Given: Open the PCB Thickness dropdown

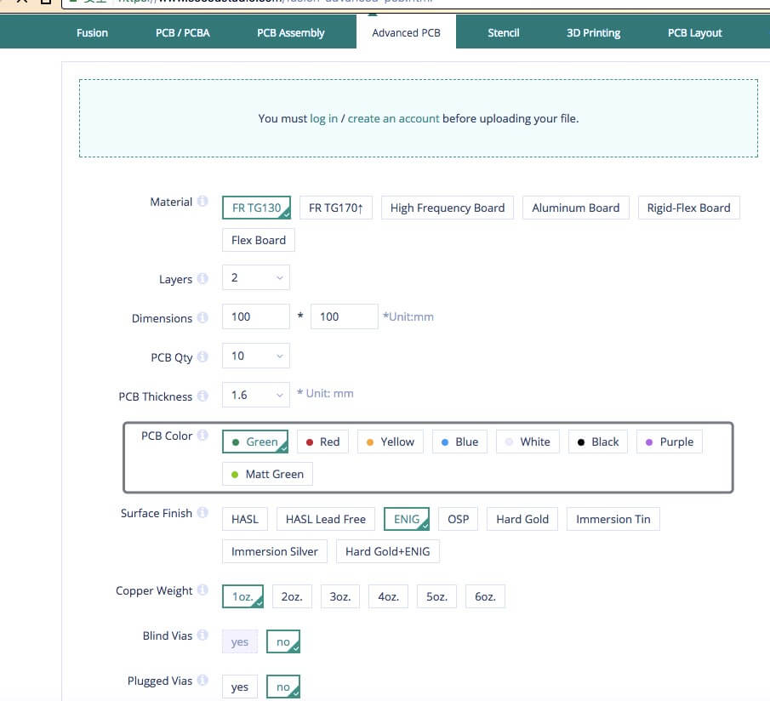Looking at the screenshot, I should coord(255,395).
